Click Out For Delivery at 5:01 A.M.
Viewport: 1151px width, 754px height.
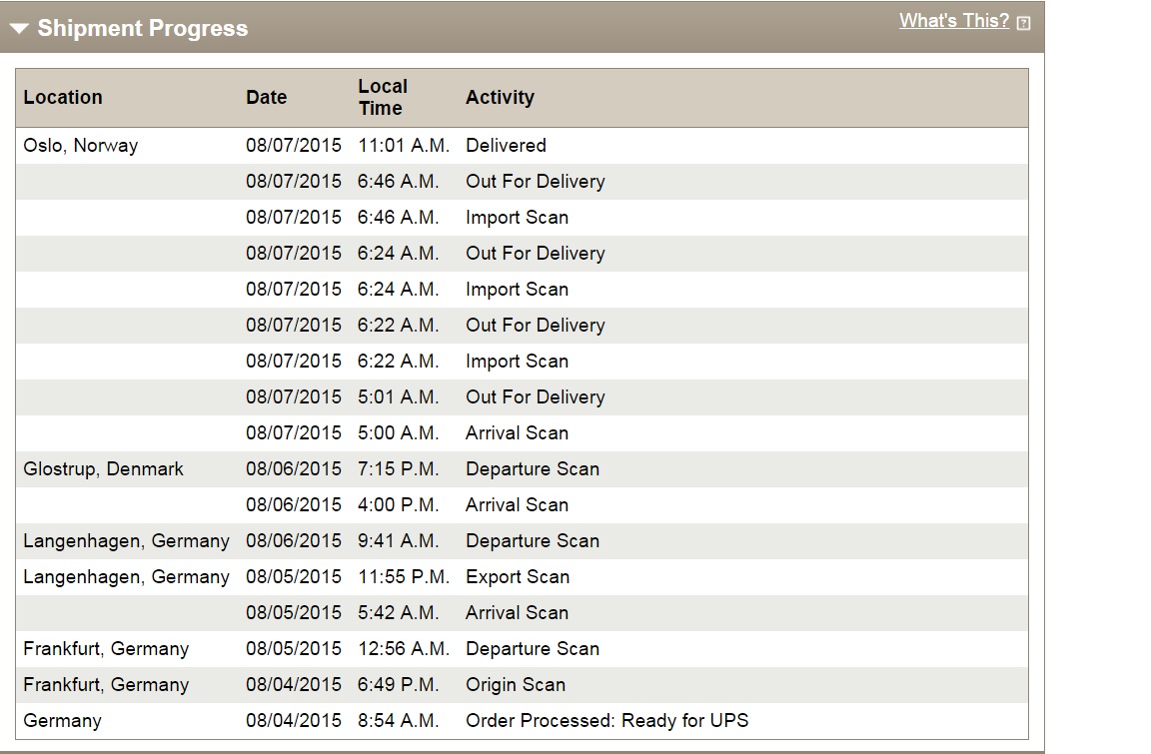pos(536,396)
